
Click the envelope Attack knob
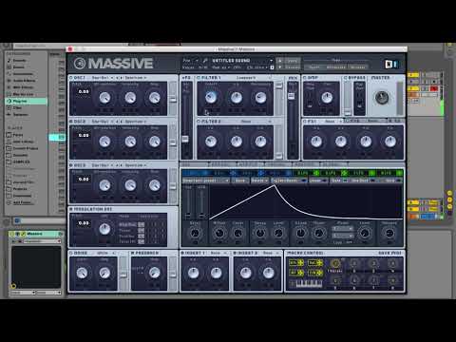(218, 234)
